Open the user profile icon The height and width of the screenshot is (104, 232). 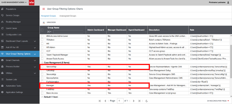point(228,3)
